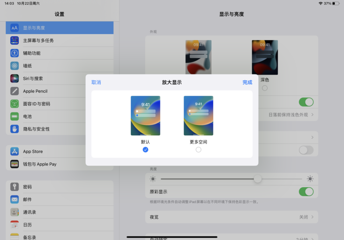344x240 pixels.
Task: Click the App Store icon
Action: (x=14, y=152)
